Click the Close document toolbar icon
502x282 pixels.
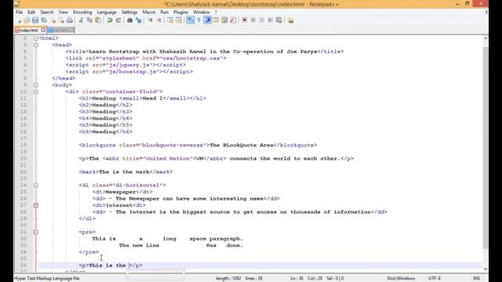click(x=53, y=20)
